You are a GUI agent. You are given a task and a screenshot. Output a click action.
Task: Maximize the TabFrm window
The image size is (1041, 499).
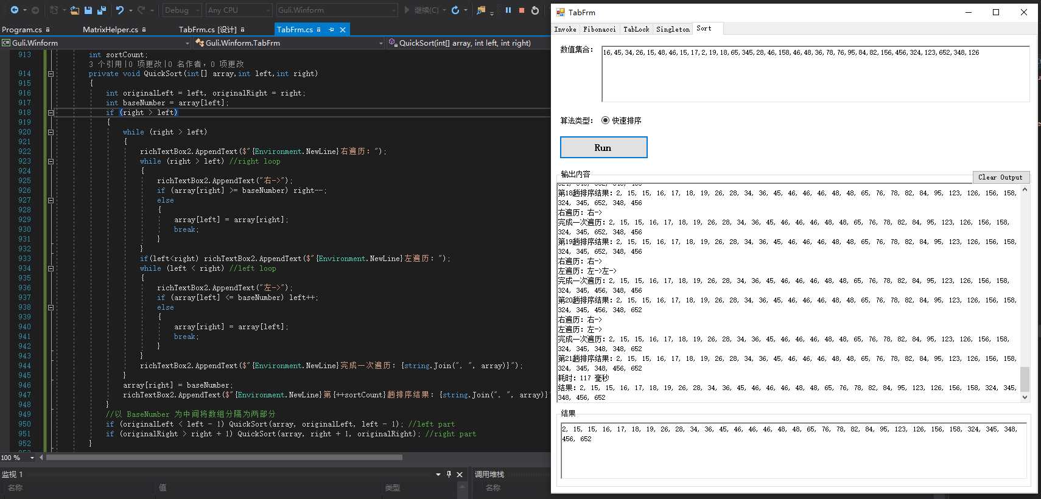pos(996,12)
